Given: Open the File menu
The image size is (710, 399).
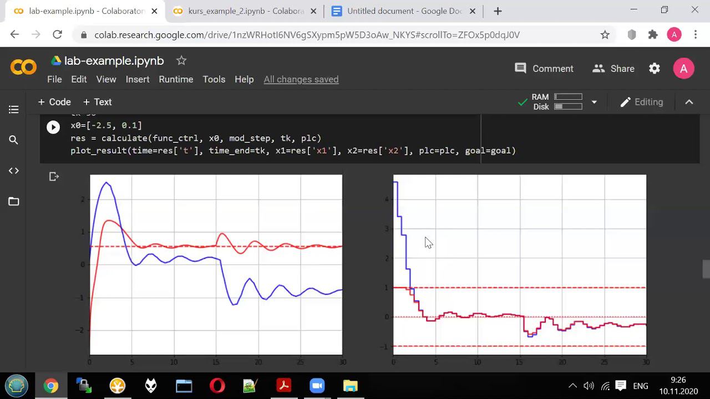Looking at the screenshot, I should pyautogui.click(x=54, y=79).
